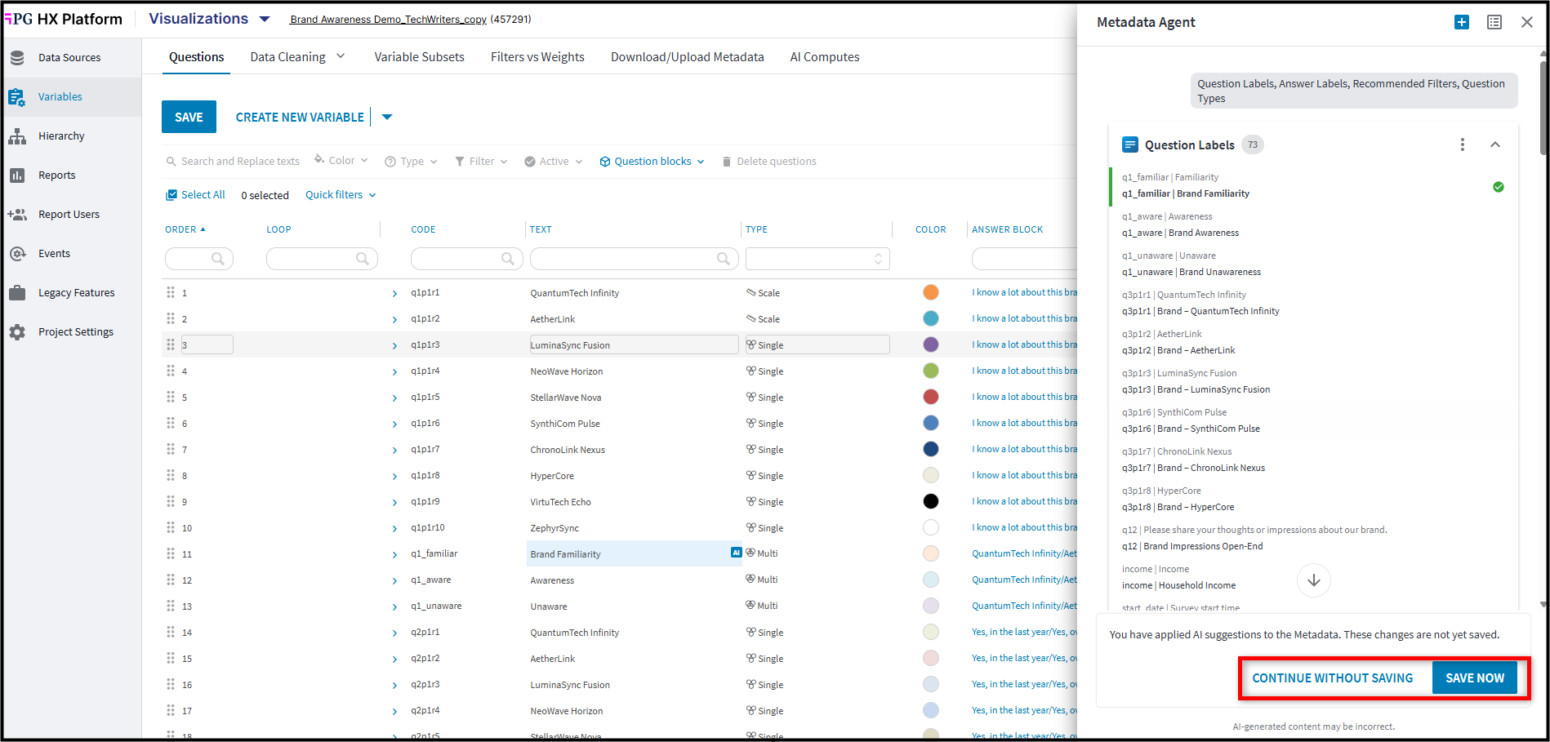Click the ANSWER BLOCK filter field
The height and width of the screenshot is (742, 1550).
point(1024,259)
